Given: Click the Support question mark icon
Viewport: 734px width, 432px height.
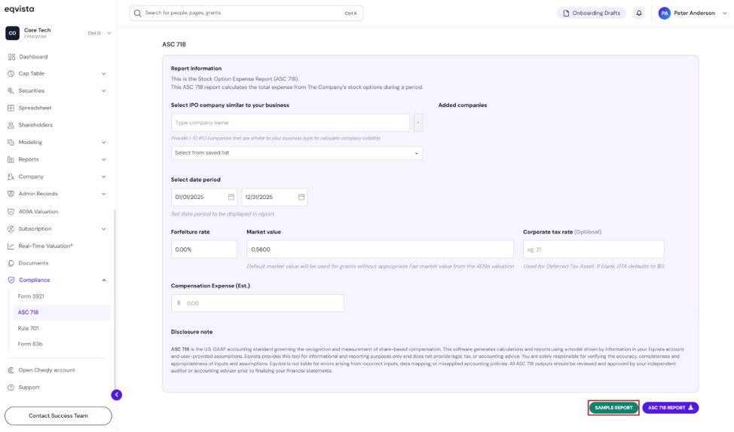Looking at the screenshot, I should click(11, 388).
